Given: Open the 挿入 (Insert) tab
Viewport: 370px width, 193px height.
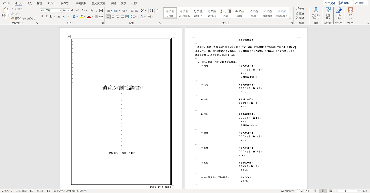Looking at the screenshot, I should point(29,3).
